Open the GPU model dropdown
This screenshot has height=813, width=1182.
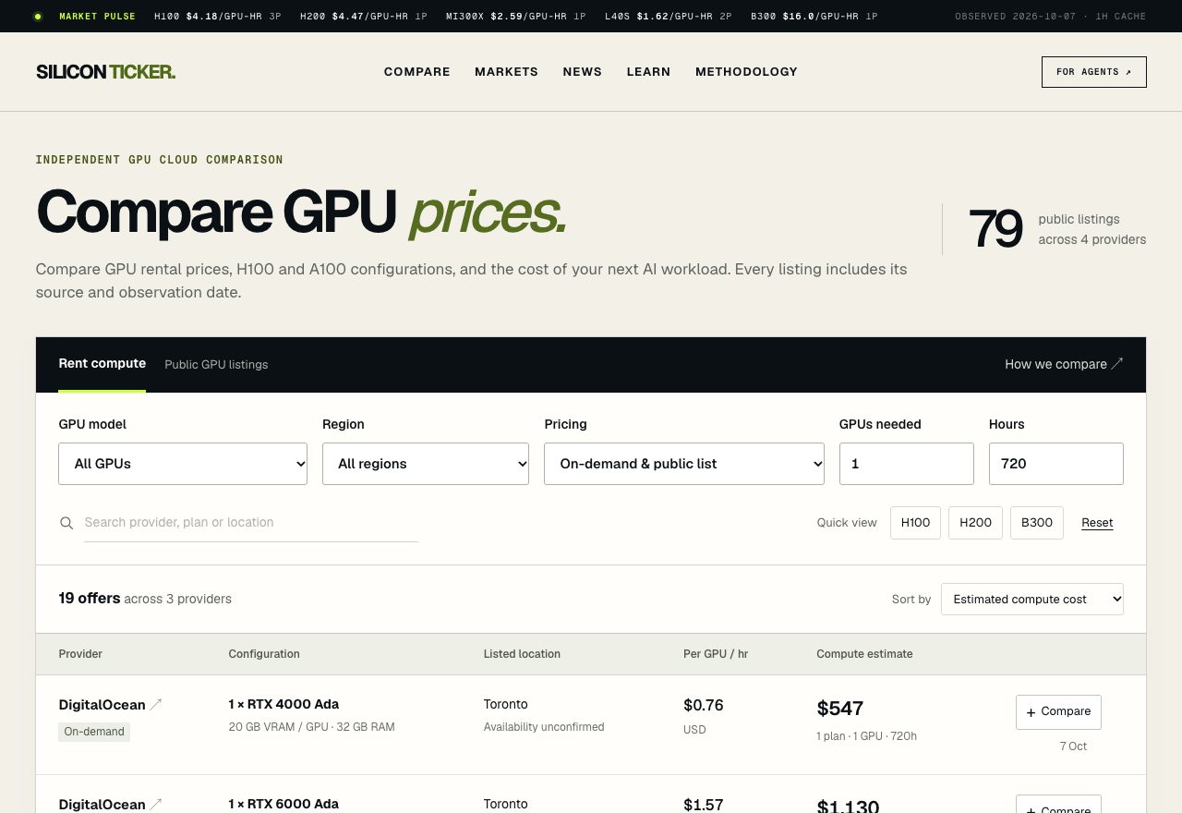[x=183, y=464]
